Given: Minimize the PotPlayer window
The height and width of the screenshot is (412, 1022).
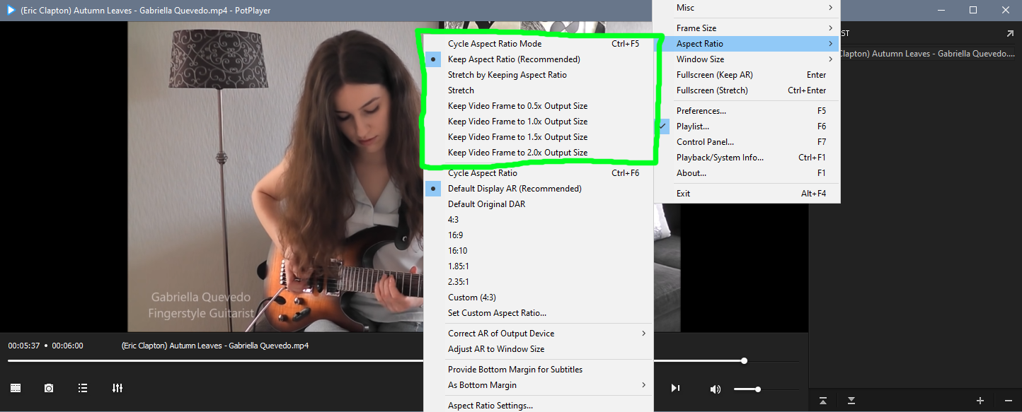Looking at the screenshot, I should coord(941,10).
